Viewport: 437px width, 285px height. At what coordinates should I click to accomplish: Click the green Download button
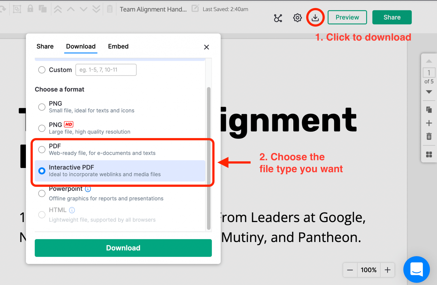(x=123, y=248)
